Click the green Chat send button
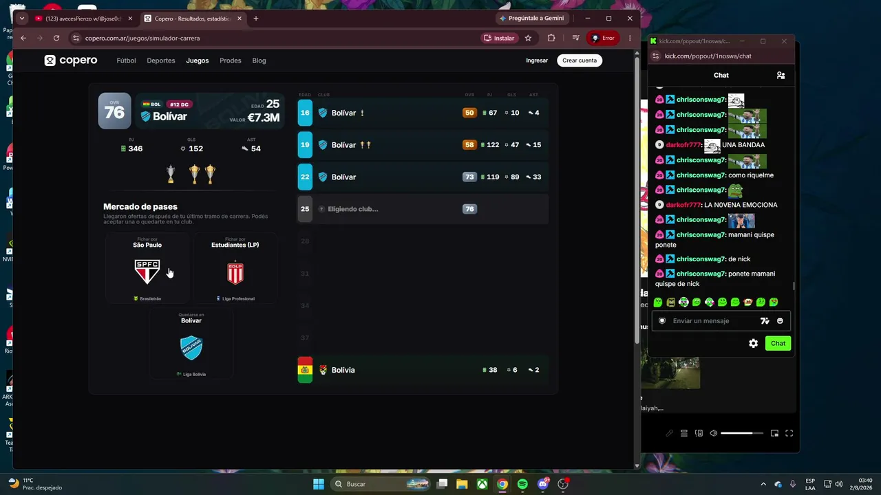This screenshot has height=495, width=881. coord(778,343)
